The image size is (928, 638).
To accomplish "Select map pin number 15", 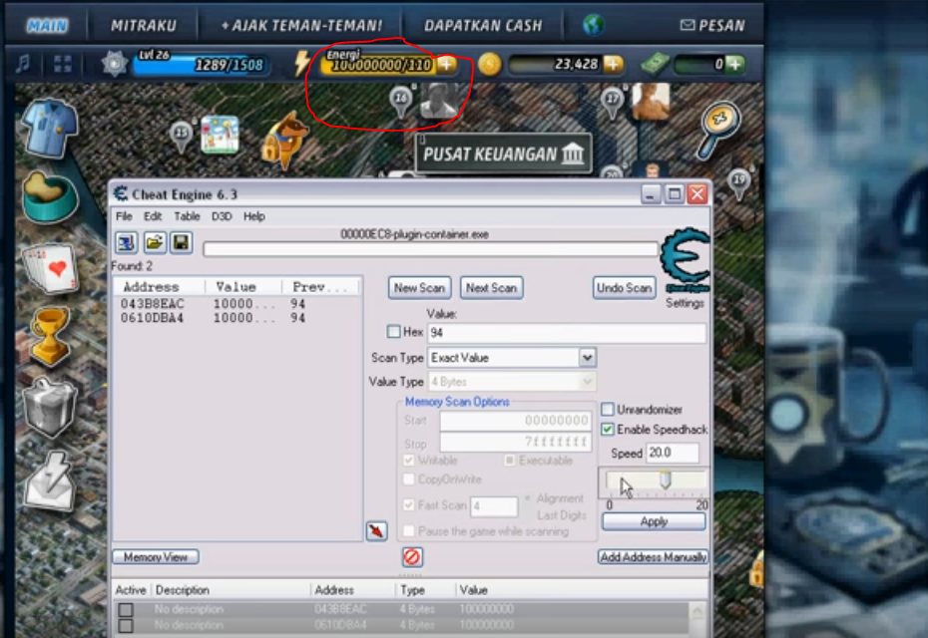I will click(x=181, y=136).
